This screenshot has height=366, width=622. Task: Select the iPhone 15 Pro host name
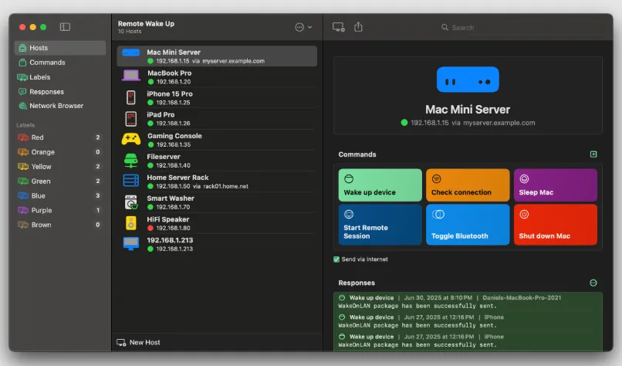click(170, 93)
